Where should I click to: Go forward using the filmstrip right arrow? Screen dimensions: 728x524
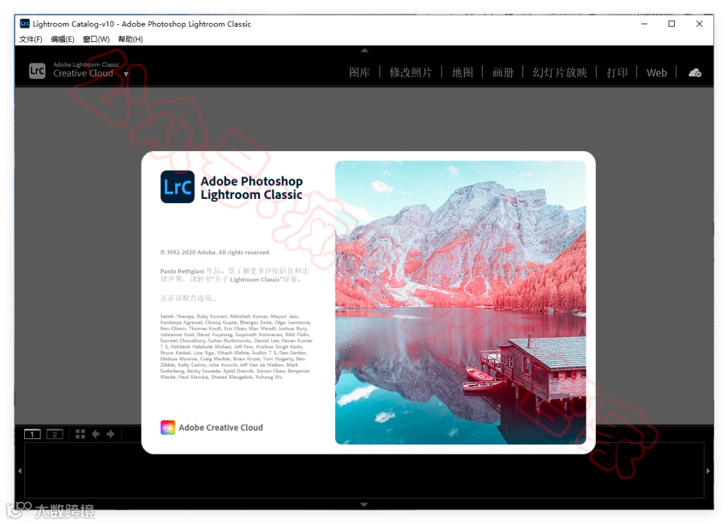click(x=111, y=434)
